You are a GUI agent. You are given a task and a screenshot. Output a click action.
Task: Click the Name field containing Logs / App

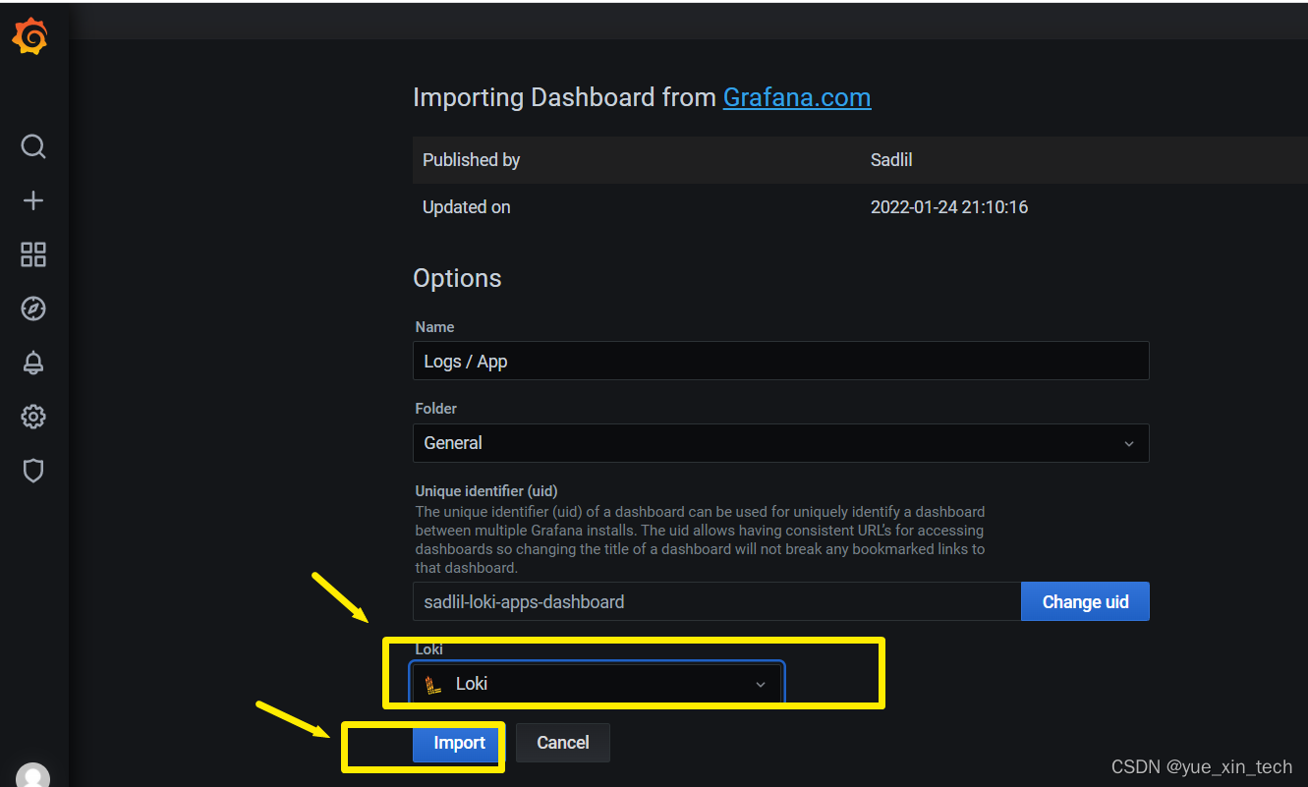click(x=780, y=361)
